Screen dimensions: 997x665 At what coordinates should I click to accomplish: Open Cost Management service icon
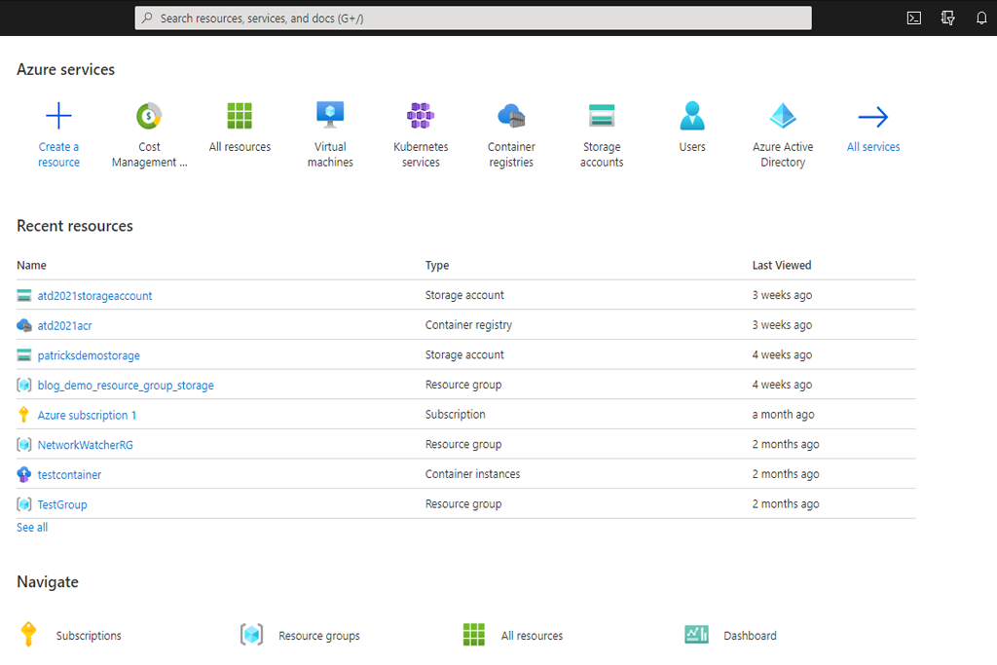click(x=149, y=116)
